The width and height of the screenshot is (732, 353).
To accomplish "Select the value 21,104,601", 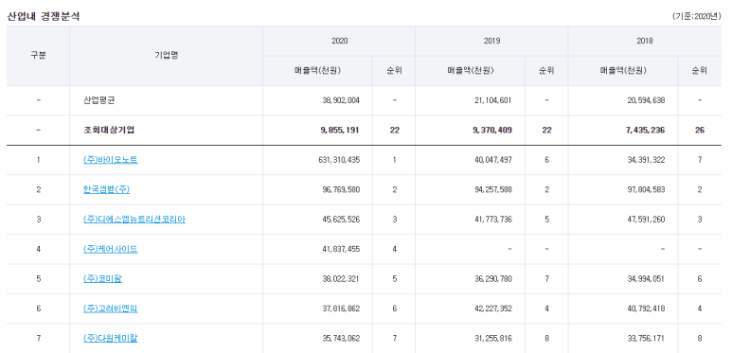I will [x=493, y=100].
